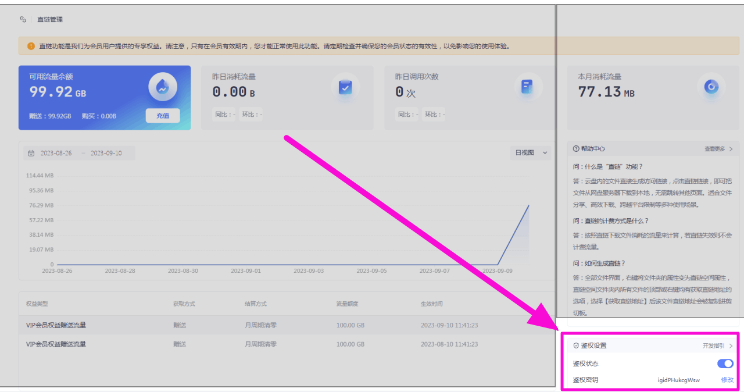Click the water-drop icon on 可用流量余额 card
Viewport: 744px width, 392px height.
pyautogui.click(x=162, y=87)
